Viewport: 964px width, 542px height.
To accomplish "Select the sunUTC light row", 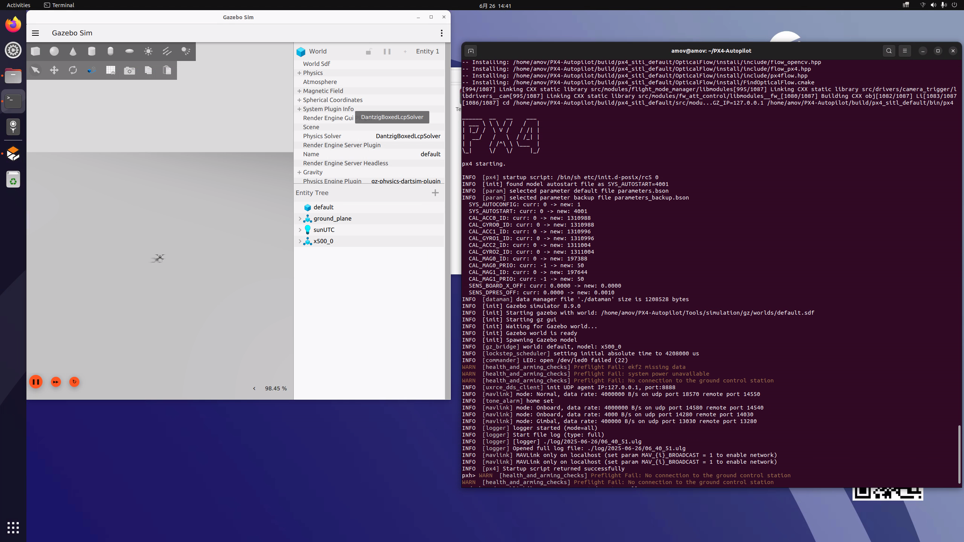I will click(369, 230).
